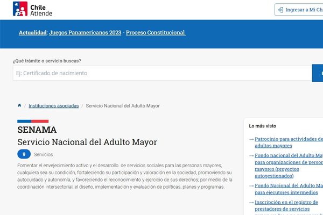Screen dimensions: 323x215
Task: Open Ingresar a Mi ChileAtiende login button
Action: click(x=299, y=10)
